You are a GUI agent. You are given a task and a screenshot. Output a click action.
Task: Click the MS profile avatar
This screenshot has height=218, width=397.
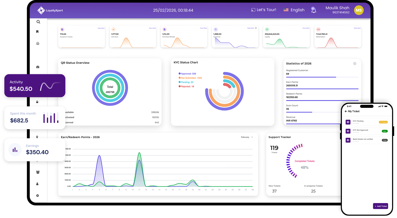tap(359, 10)
